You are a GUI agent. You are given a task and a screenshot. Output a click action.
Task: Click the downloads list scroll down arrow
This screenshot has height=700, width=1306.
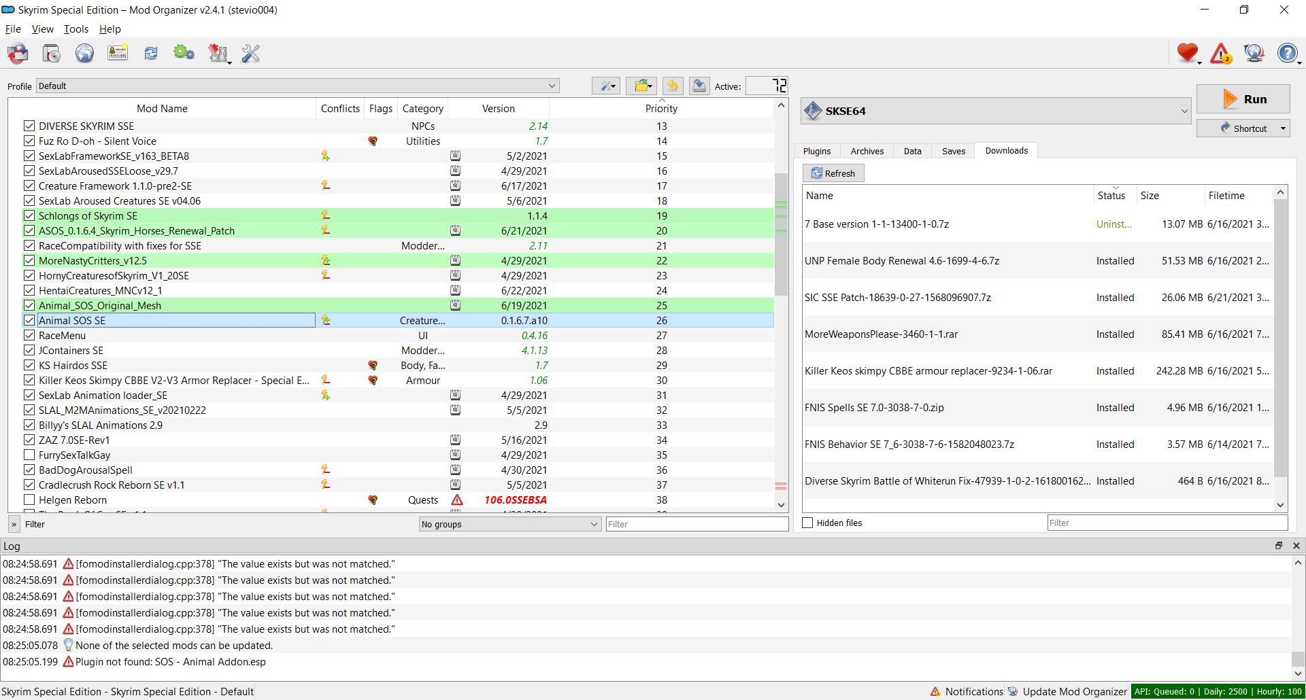pos(1281,505)
